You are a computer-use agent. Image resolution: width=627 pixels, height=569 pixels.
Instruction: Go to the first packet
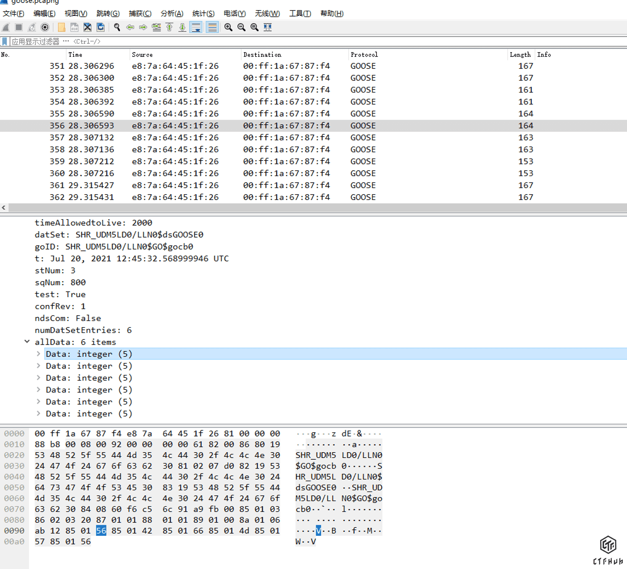click(x=169, y=27)
